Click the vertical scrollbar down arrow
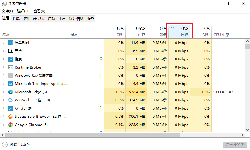Viewport: 250px width, 150px height. point(247,130)
